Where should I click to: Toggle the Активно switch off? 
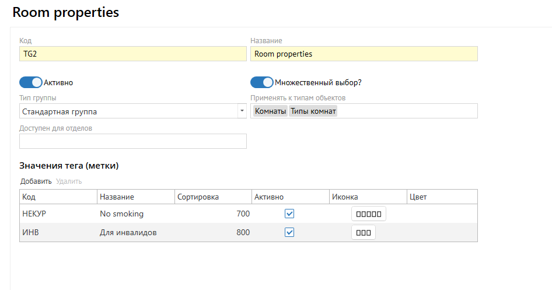pos(31,82)
